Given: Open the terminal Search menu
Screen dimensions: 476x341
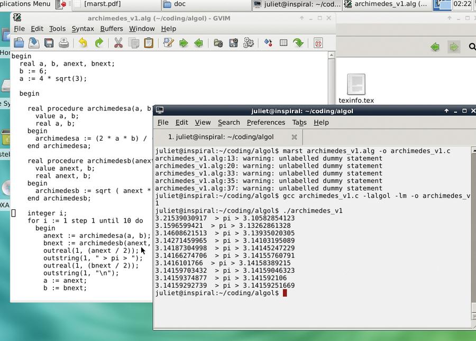Looking at the screenshot, I should [229, 123].
